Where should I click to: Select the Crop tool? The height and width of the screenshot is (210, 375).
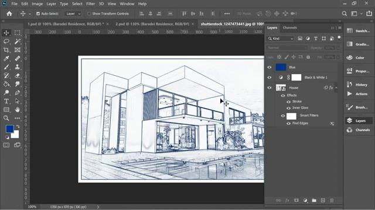6,50
